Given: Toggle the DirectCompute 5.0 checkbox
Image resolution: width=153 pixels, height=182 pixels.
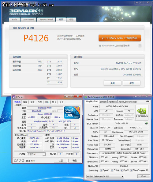Looking at the screenshot, I should tap(131, 170).
